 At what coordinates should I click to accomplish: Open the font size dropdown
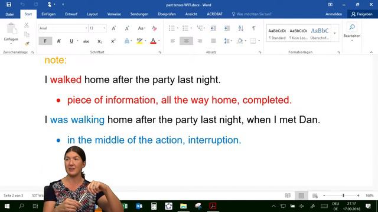[x=105, y=28]
